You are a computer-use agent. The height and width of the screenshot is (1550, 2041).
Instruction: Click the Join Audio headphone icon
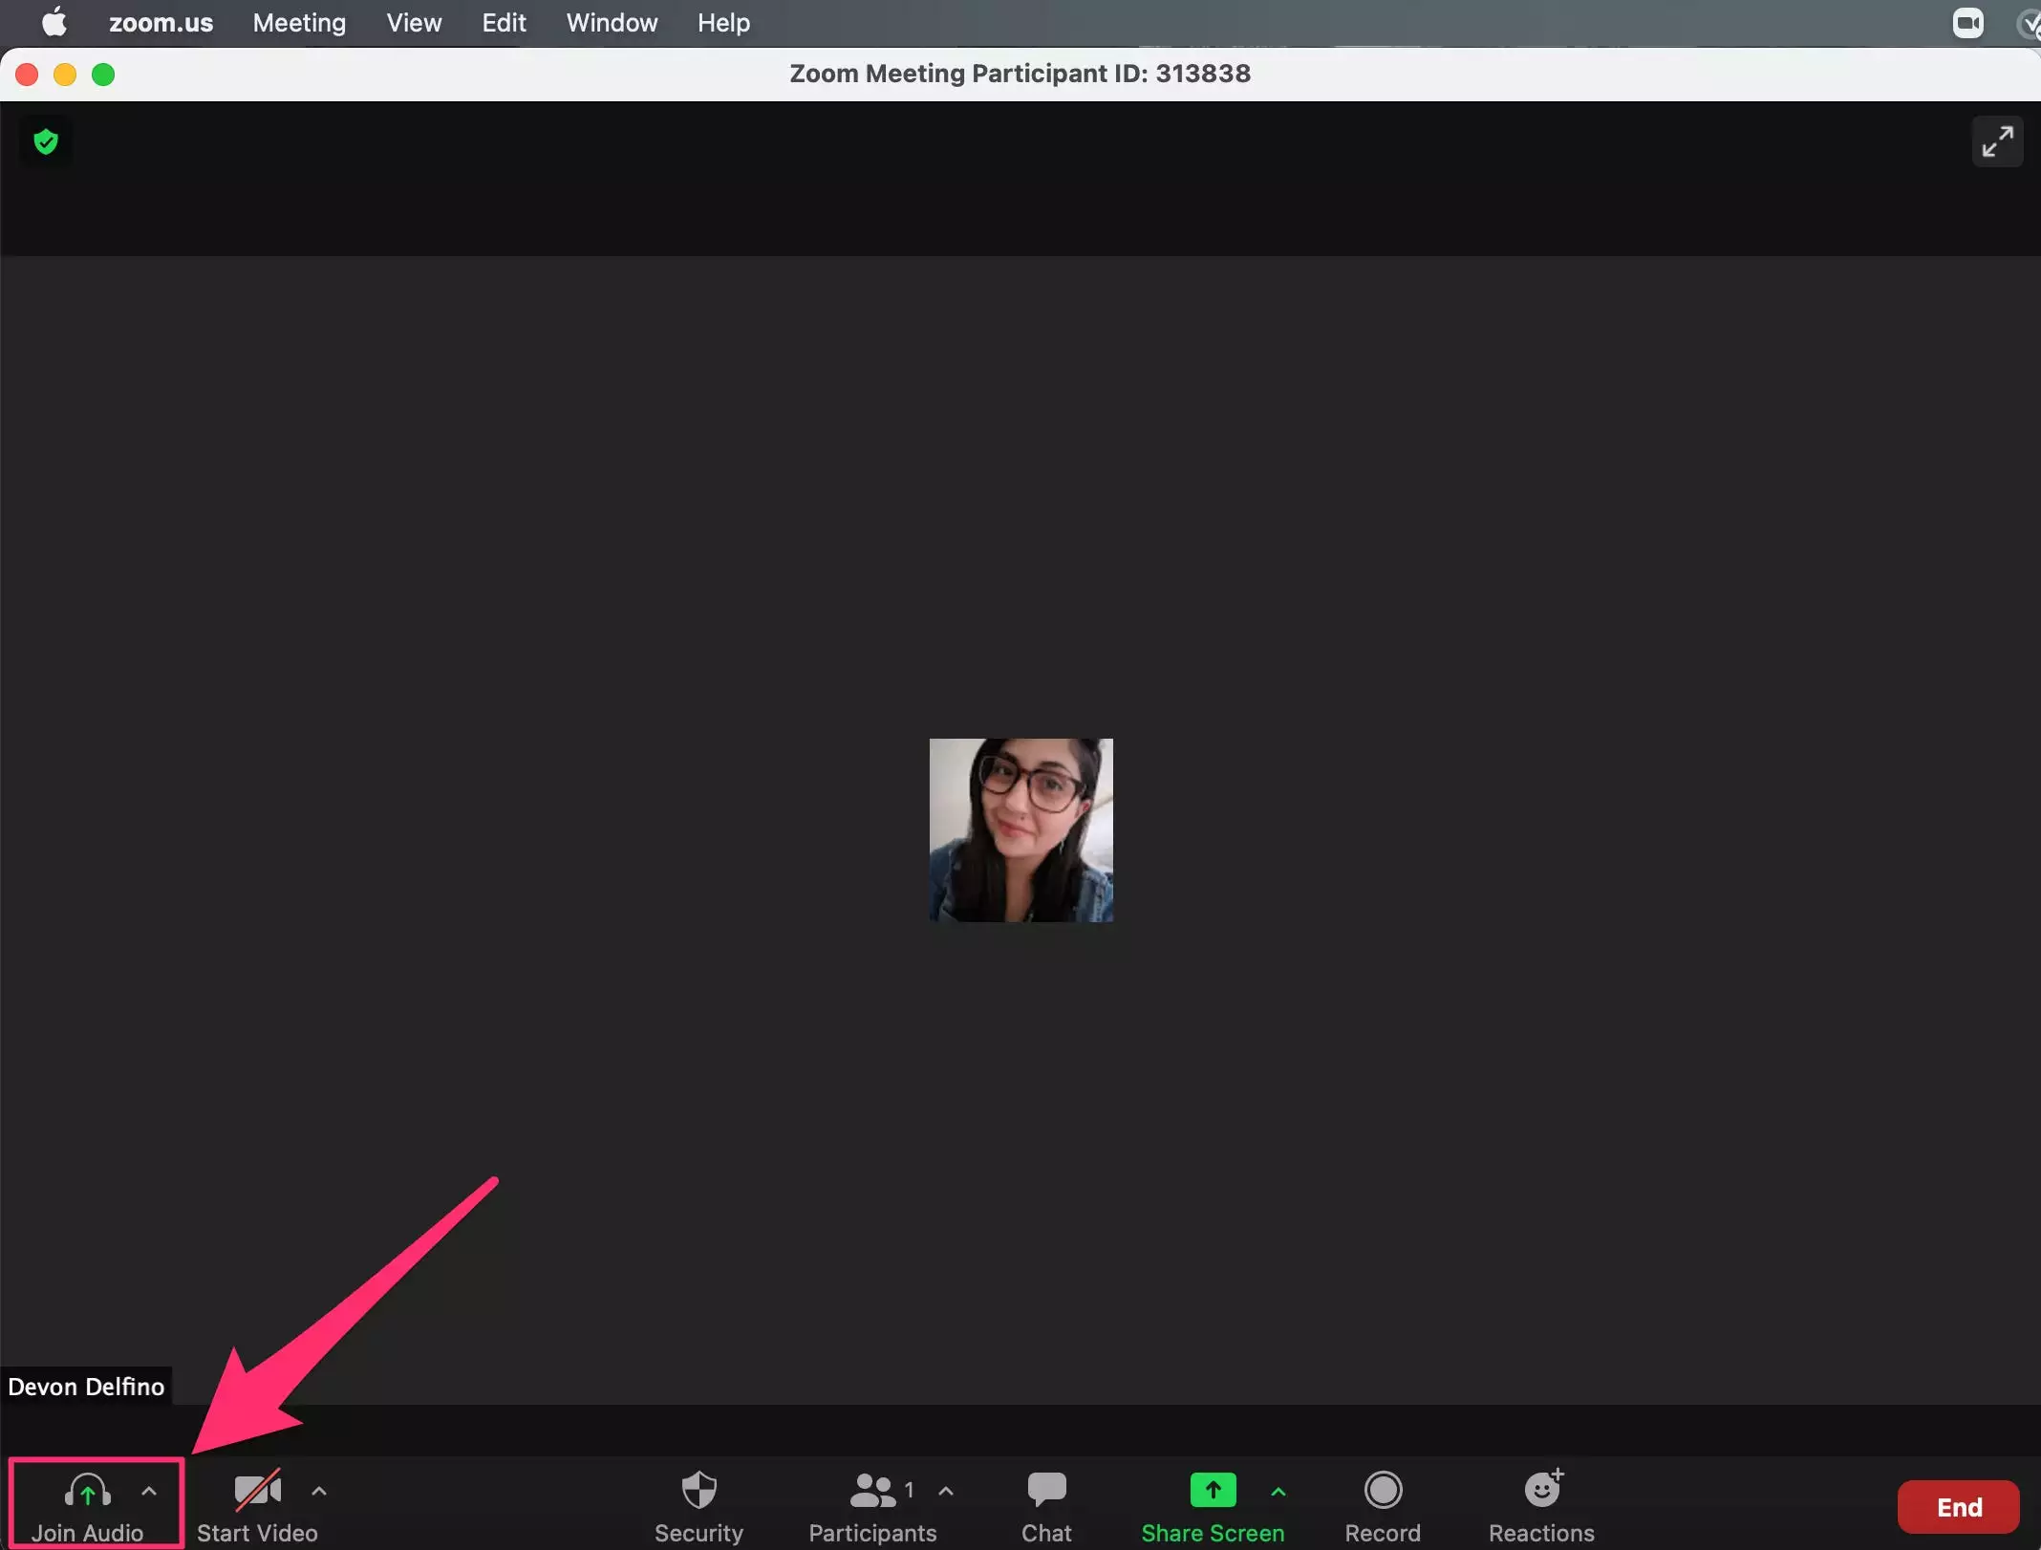click(87, 1491)
